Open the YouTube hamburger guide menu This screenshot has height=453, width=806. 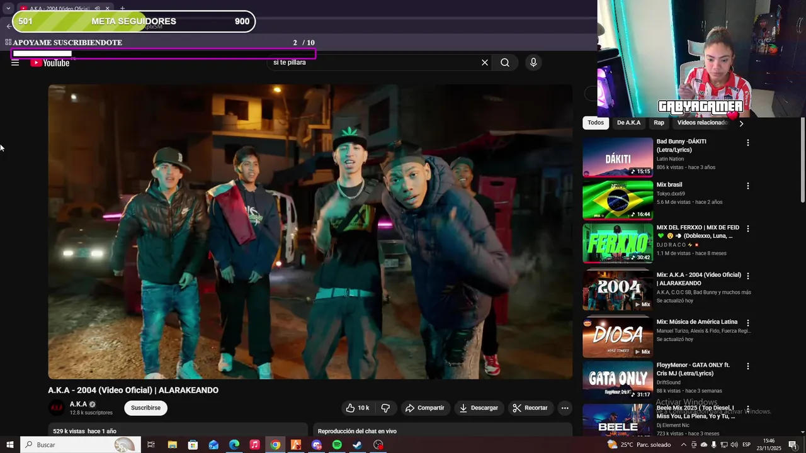[15, 63]
